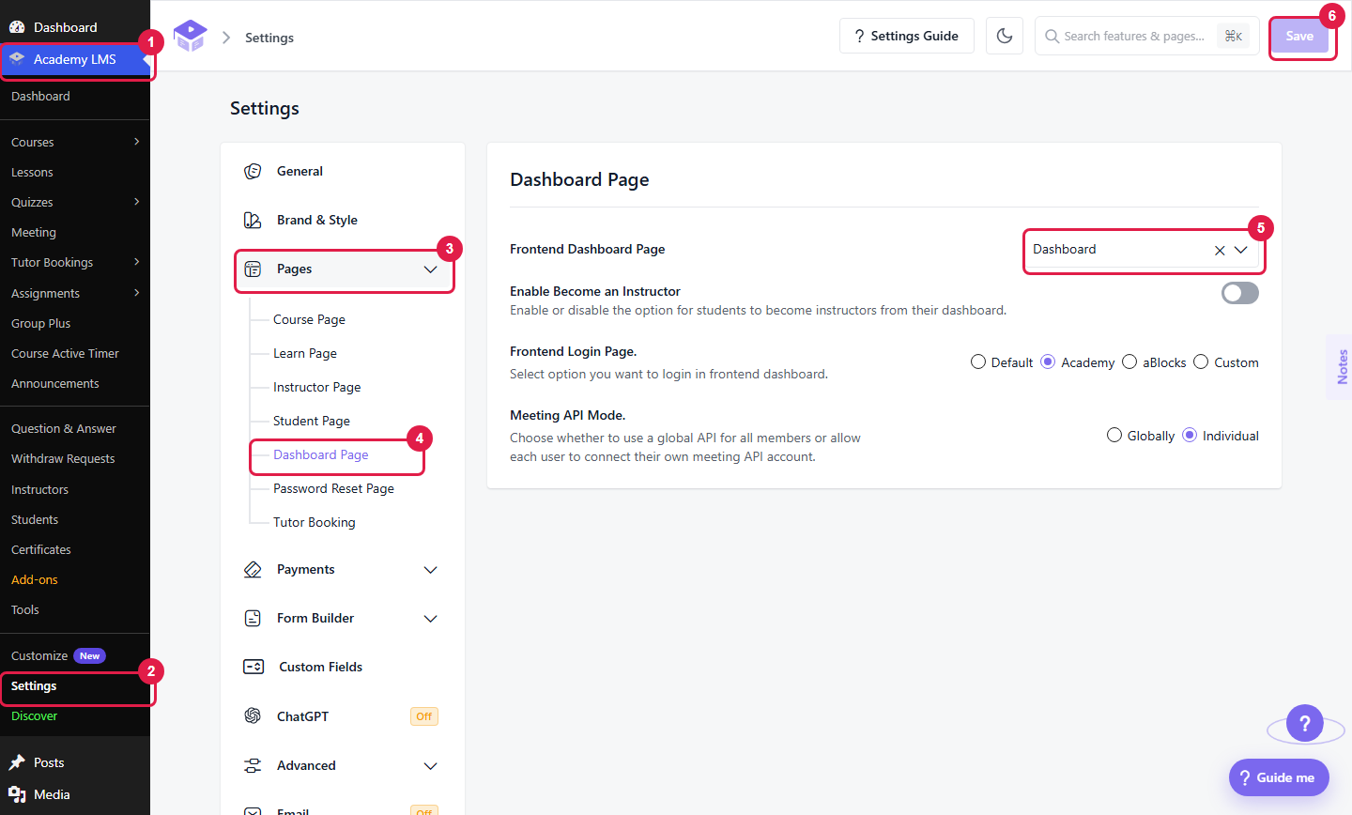Open the Add-ons link in sidebar
The height and width of the screenshot is (815, 1352).
(35, 579)
